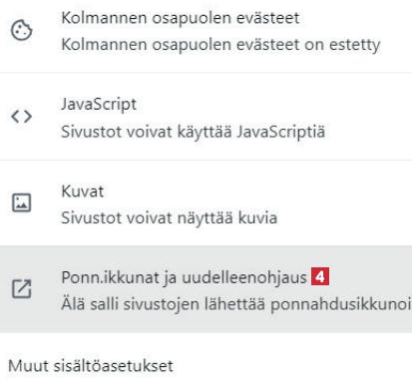Click the 'Ponn.ikkunat' word in the highlighted row

click(110, 277)
